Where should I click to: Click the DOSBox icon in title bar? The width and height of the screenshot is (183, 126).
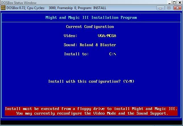pyautogui.click(x=3, y=8)
